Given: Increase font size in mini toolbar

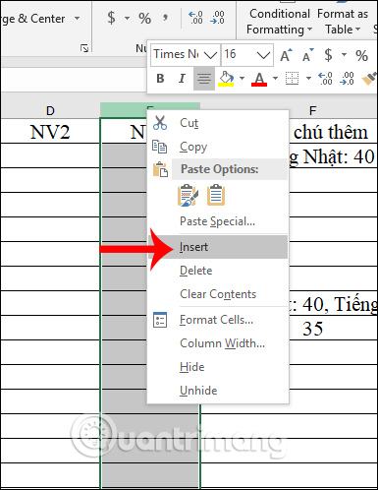Looking at the screenshot, I should [x=286, y=55].
